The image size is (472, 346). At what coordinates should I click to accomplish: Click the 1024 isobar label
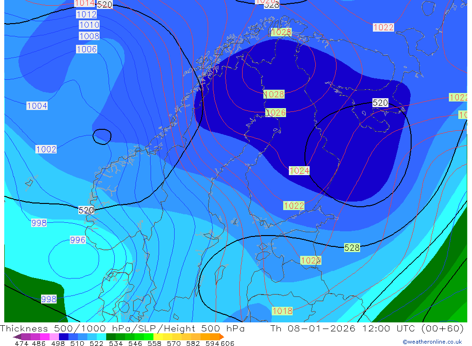click(299, 171)
